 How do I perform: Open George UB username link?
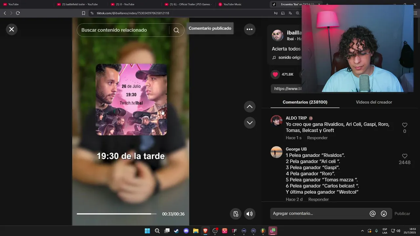[x=296, y=149]
